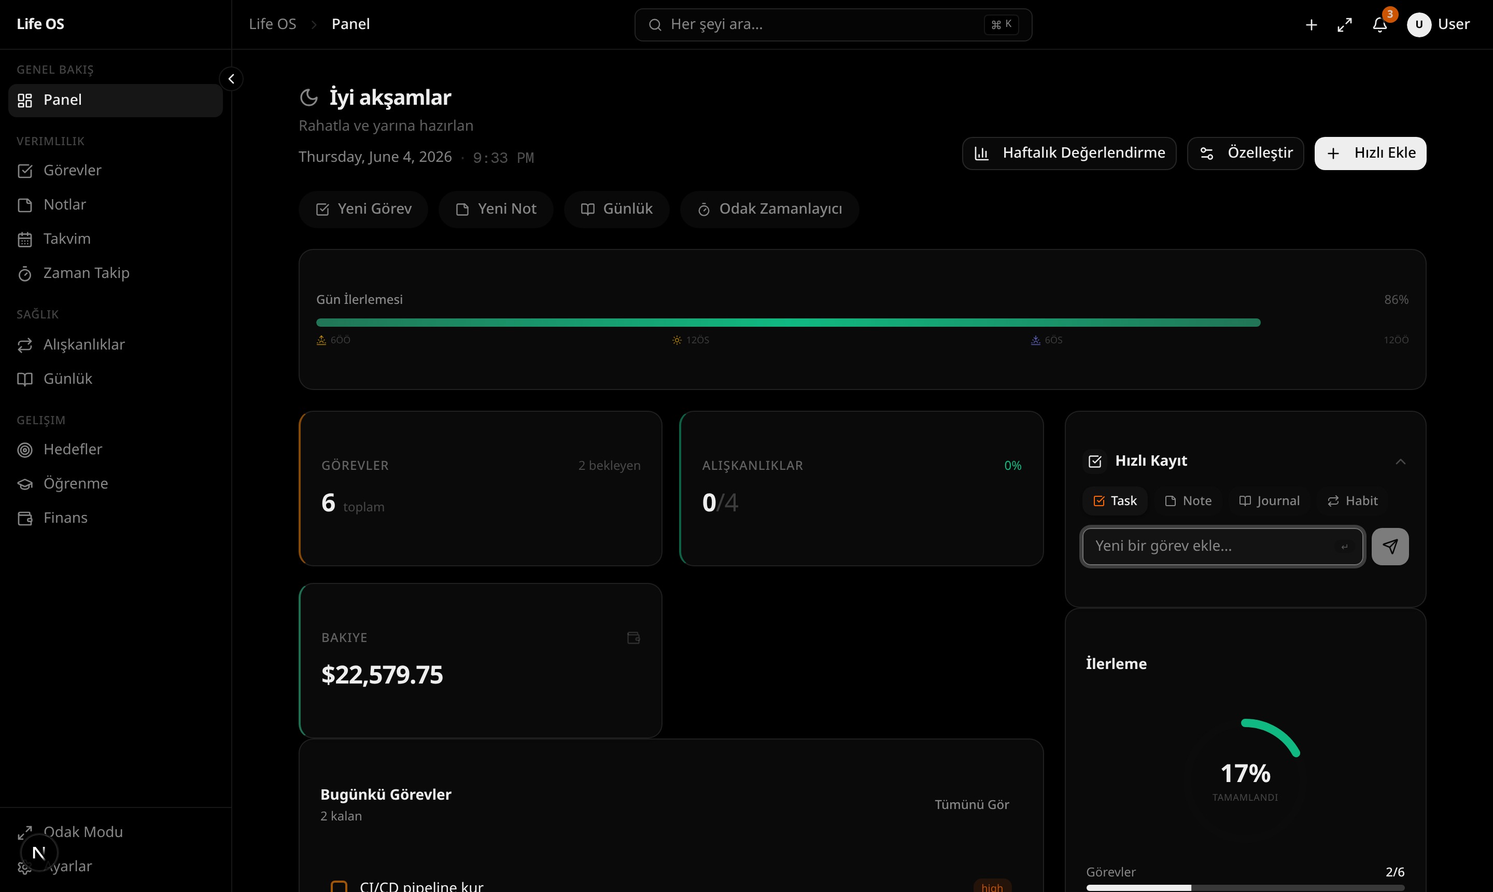Screen dimensions: 1493x892
Task: Open Günlük in the sidebar
Action: 116,379
